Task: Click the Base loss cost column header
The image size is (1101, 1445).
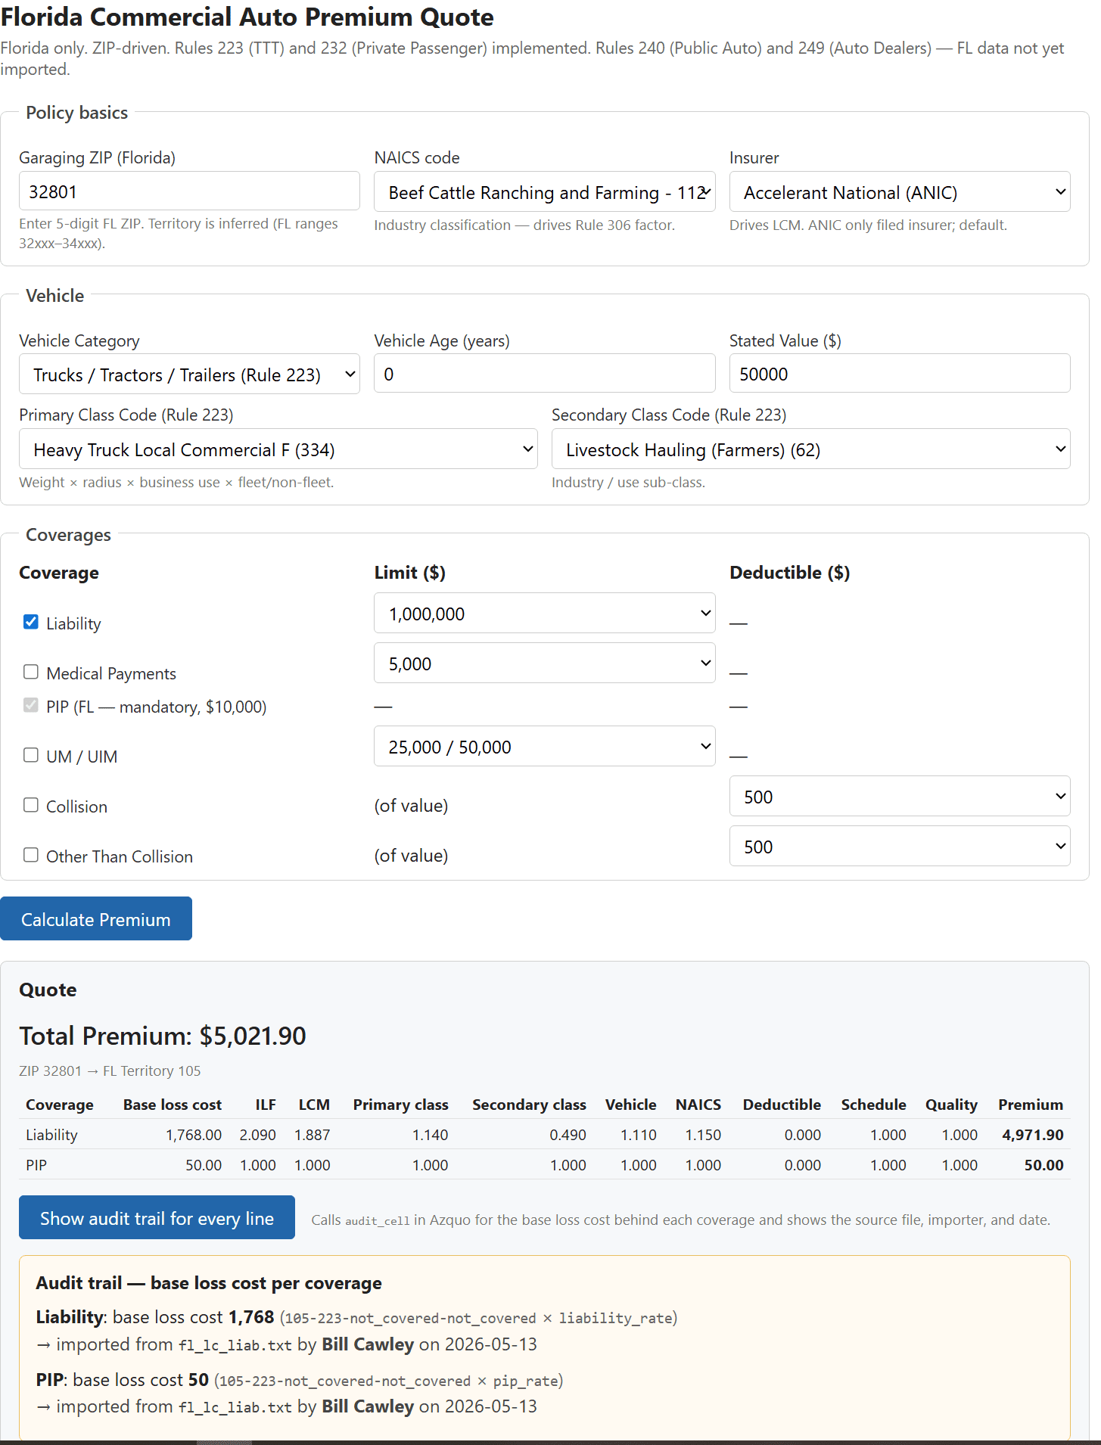Action: [x=173, y=1105]
